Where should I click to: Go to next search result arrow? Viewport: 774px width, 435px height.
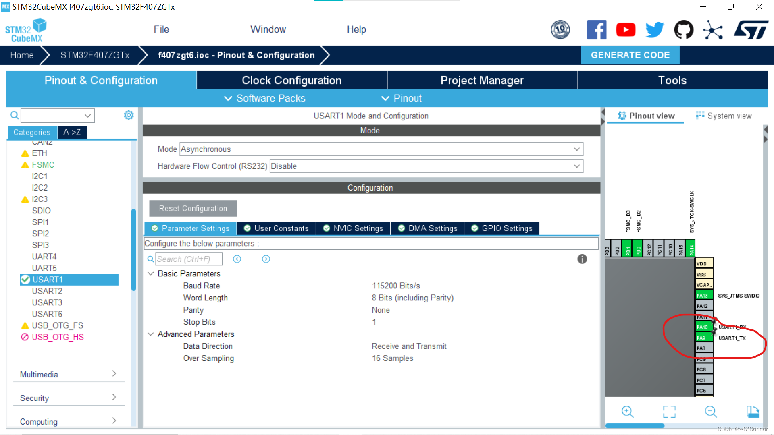coord(266,259)
